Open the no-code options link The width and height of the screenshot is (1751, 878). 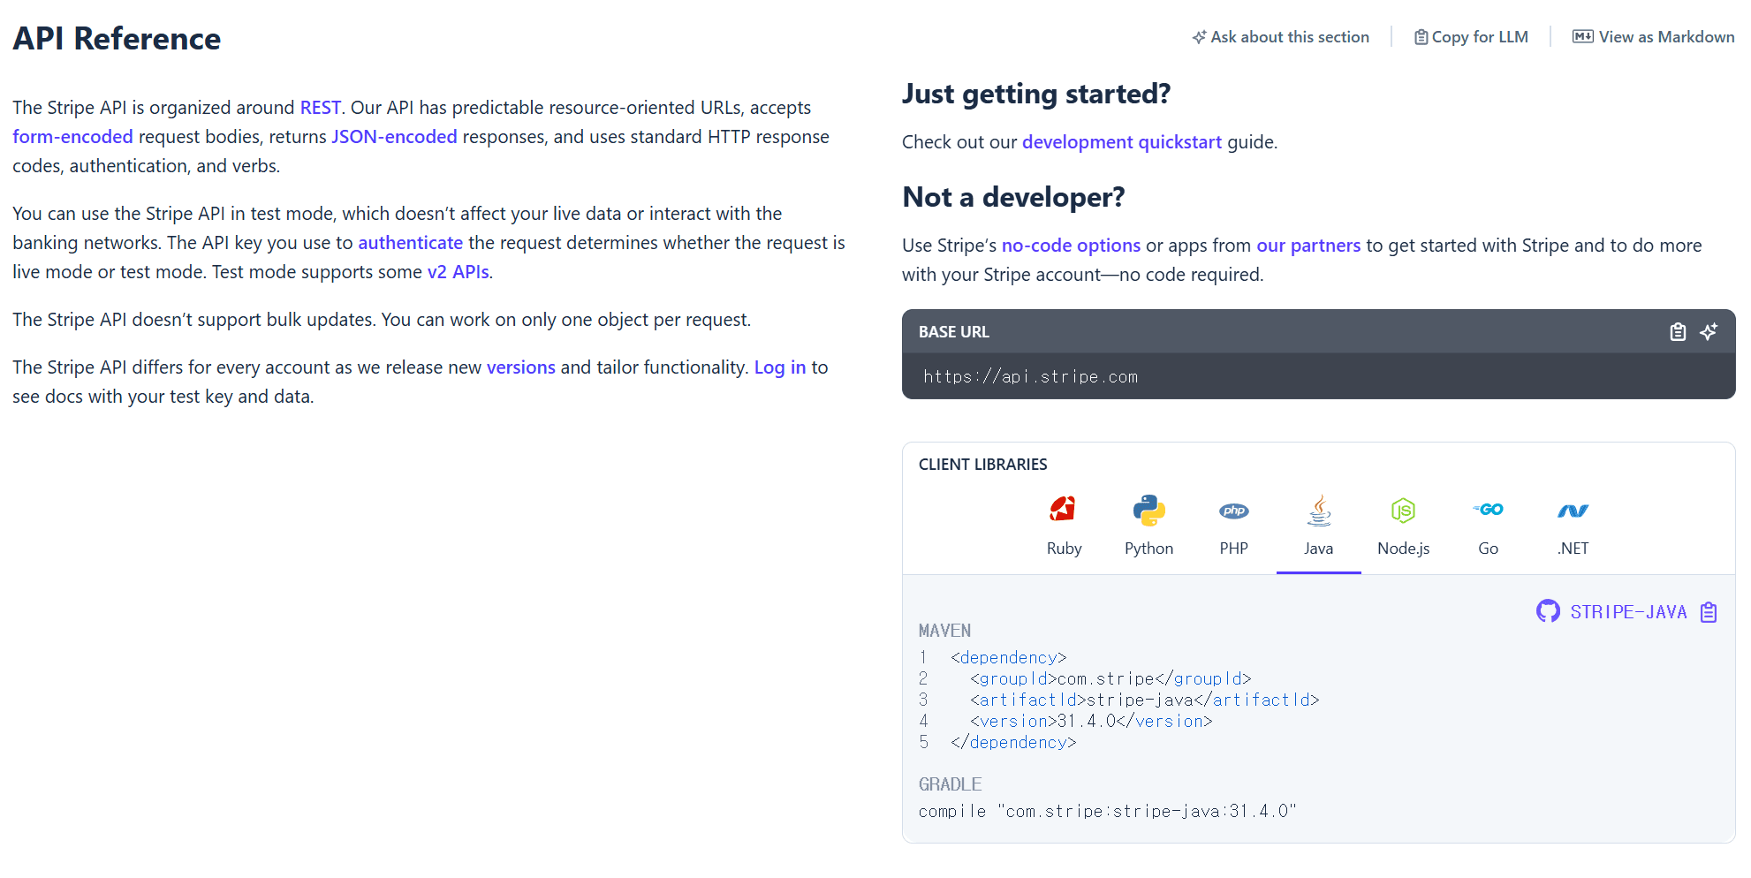point(1070,245)
